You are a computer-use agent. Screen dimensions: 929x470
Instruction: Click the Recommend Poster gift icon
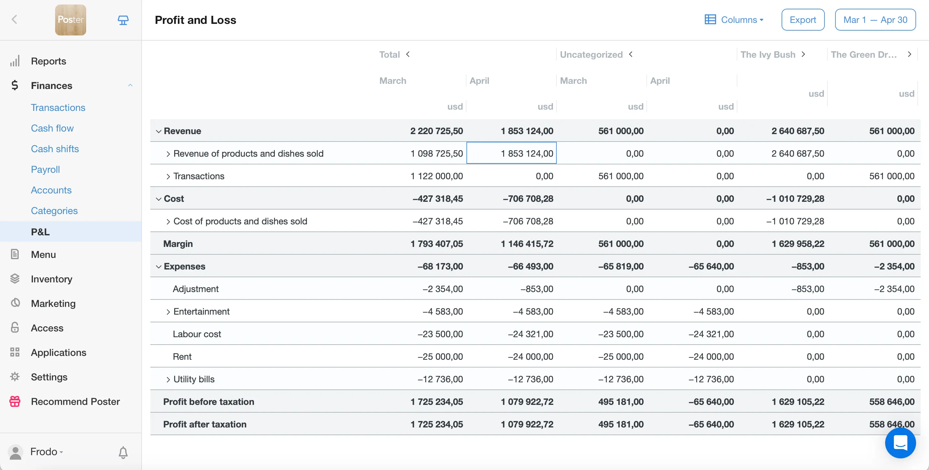click(x=15, y=401)
